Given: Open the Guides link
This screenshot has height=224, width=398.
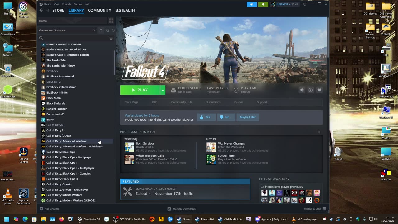Looking at the screenshot, I should pyautogui.click(x=239, y=102).
